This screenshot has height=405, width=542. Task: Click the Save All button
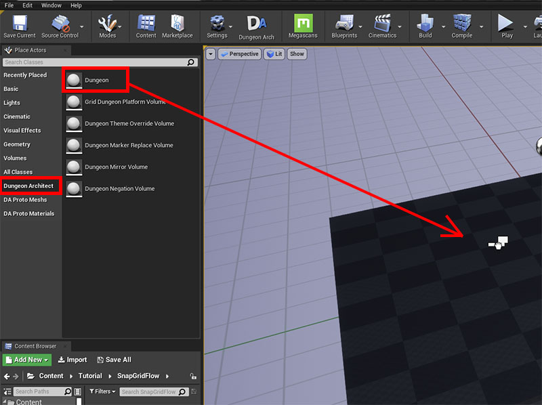pos(114,360)
